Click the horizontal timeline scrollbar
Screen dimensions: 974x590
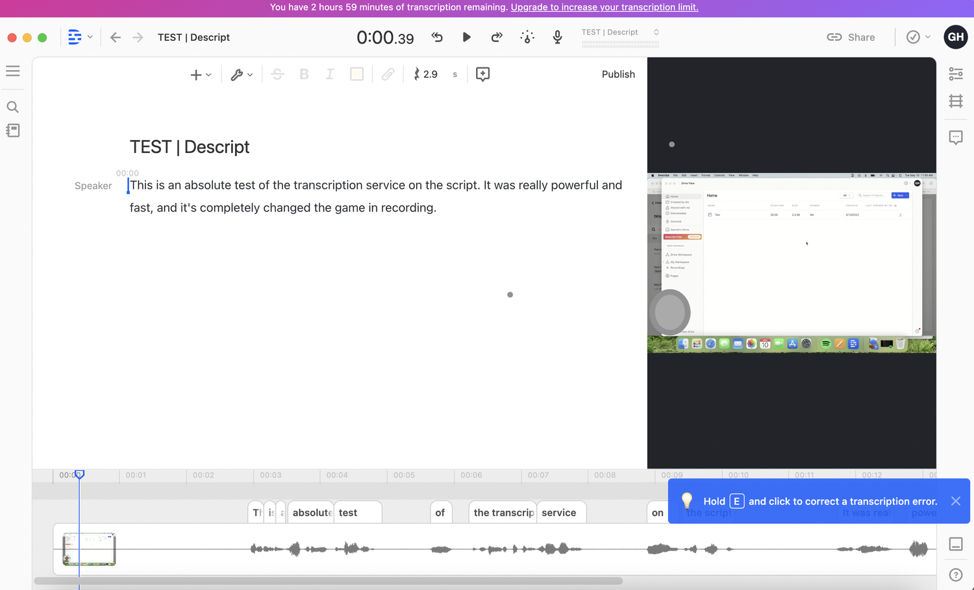328,581
